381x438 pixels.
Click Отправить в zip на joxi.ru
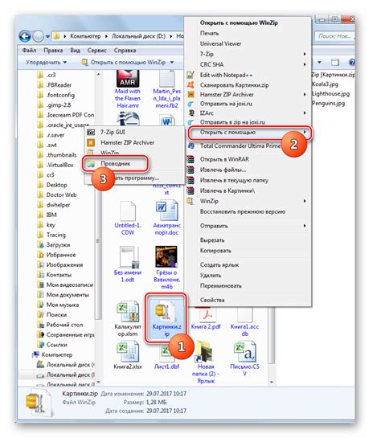pyautogui.click(x=232, y=122)
